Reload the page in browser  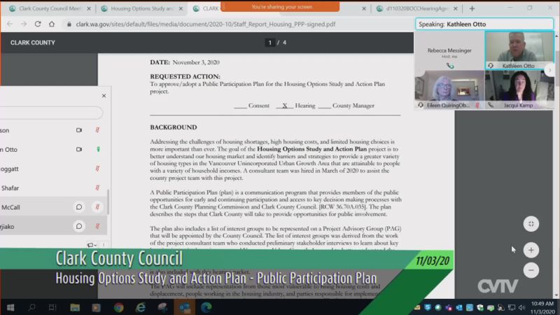[x=38, y=24]
